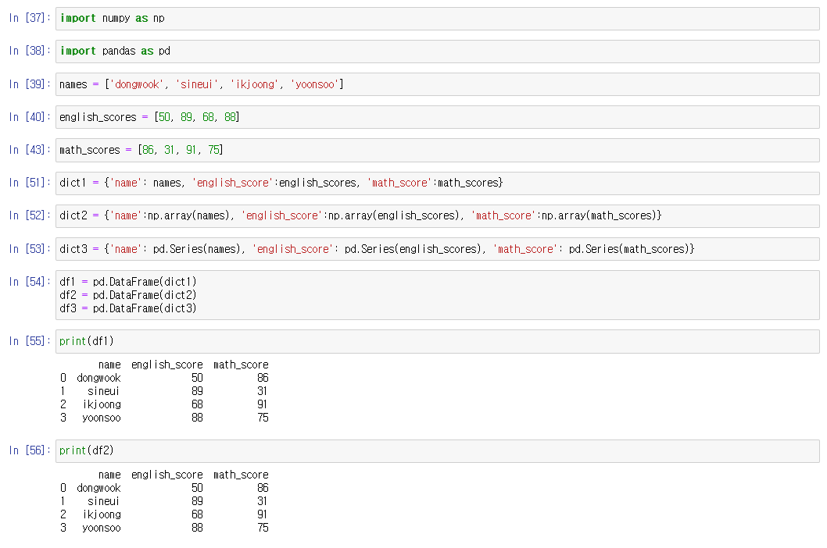This screenshot has width=827, height=548.
Task: Click the 'In [52]:' prompt label
Action: coord(30,215)
